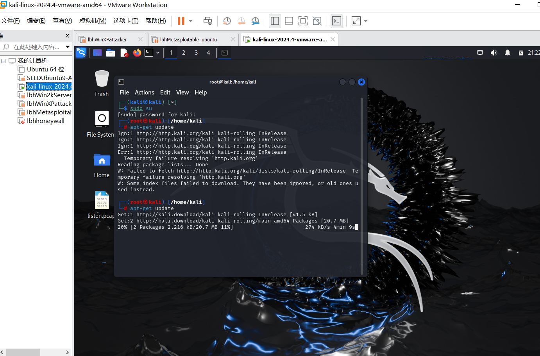Open the 选项卡(T) menu
This screenshot has width=540, height=356.
point(126,21)
